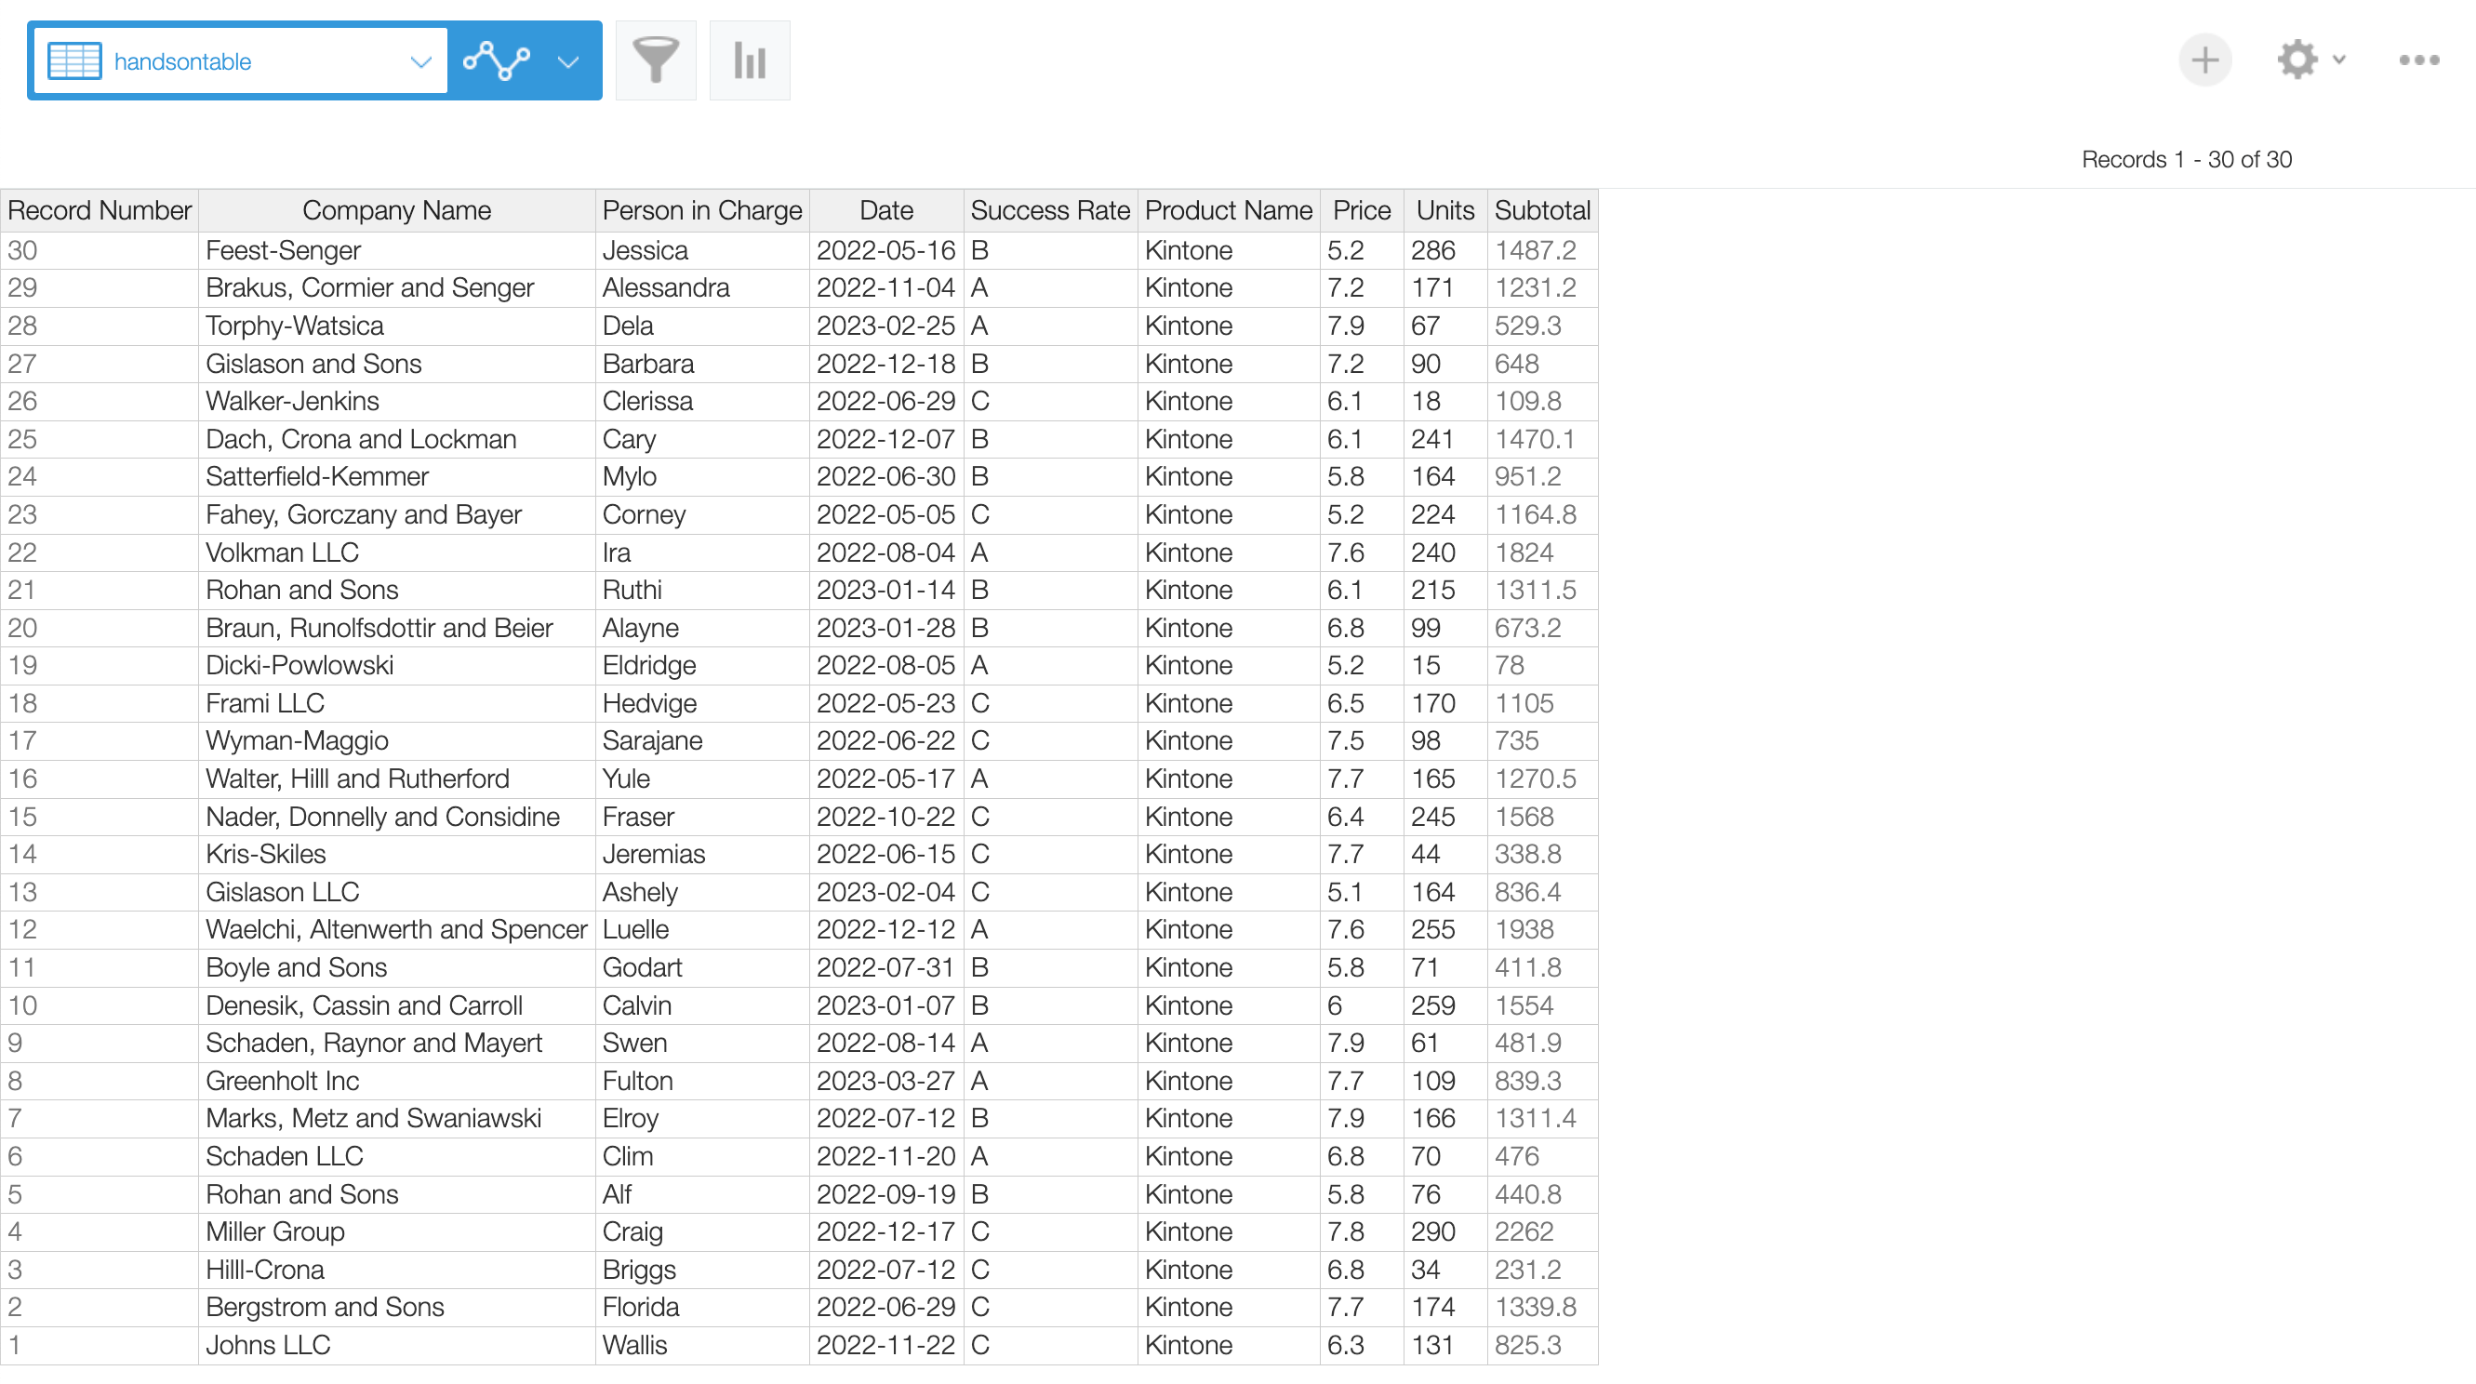
Task: Select the Miller Group cell
Action: click(397, 1232)
